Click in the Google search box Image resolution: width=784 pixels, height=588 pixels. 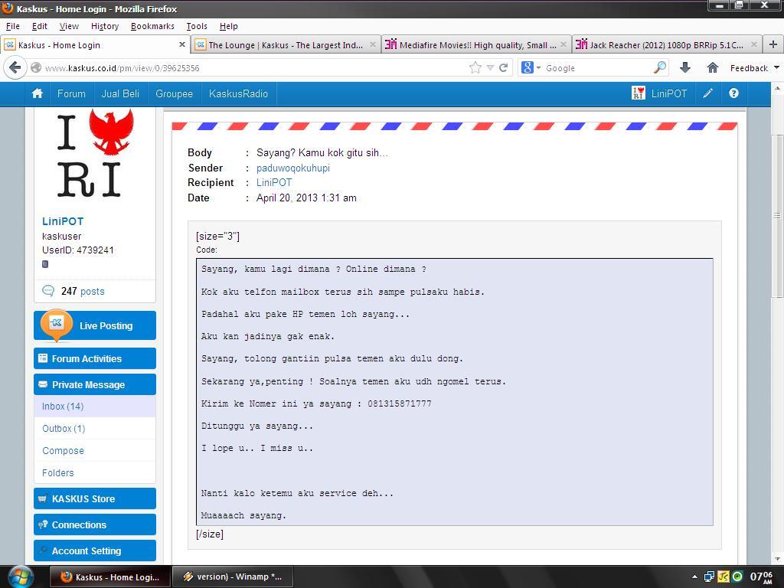click(x=597, y=68)
